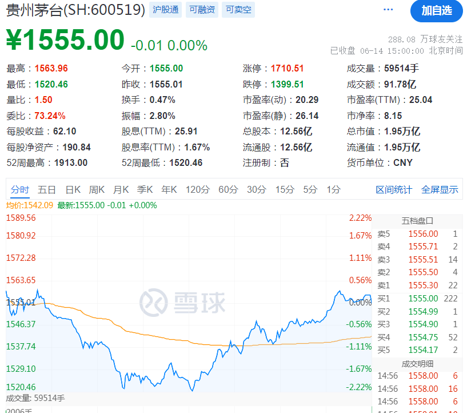
Task: Open the 1分 interval tab
Action: pyautogui.click(x=333, y=189)
